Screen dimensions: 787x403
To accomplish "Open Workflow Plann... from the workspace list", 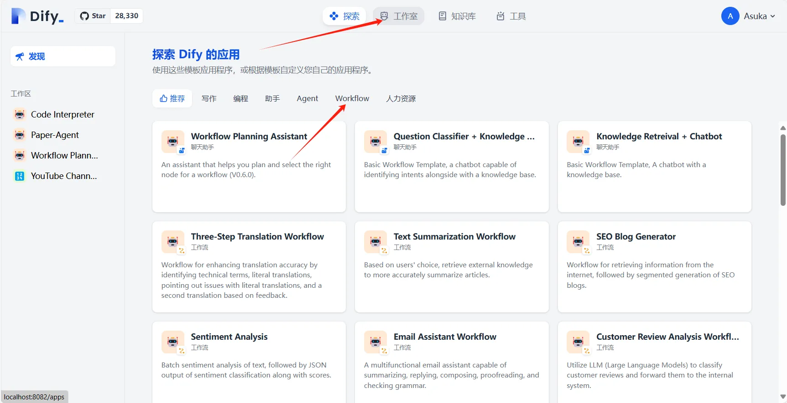I will pos(63,155).
